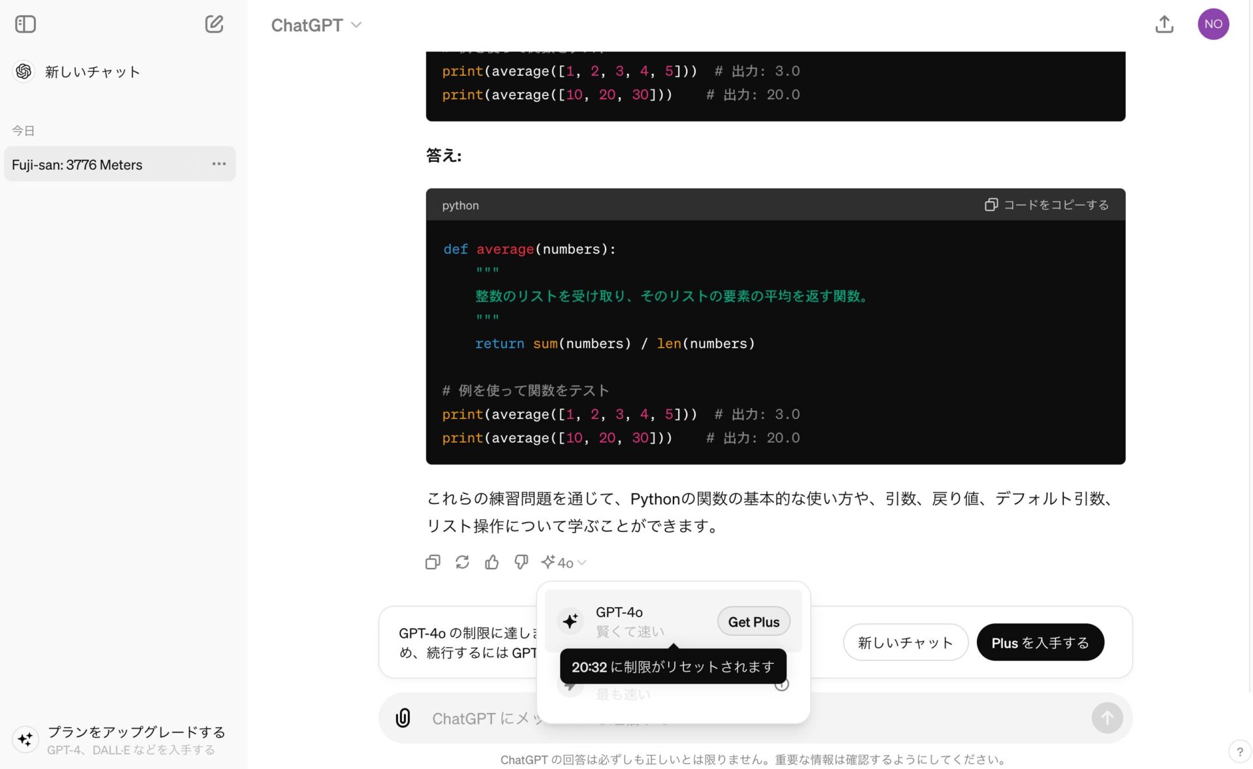
Task: Click the 新しいチャット pill button
Action: coord(905,642)
